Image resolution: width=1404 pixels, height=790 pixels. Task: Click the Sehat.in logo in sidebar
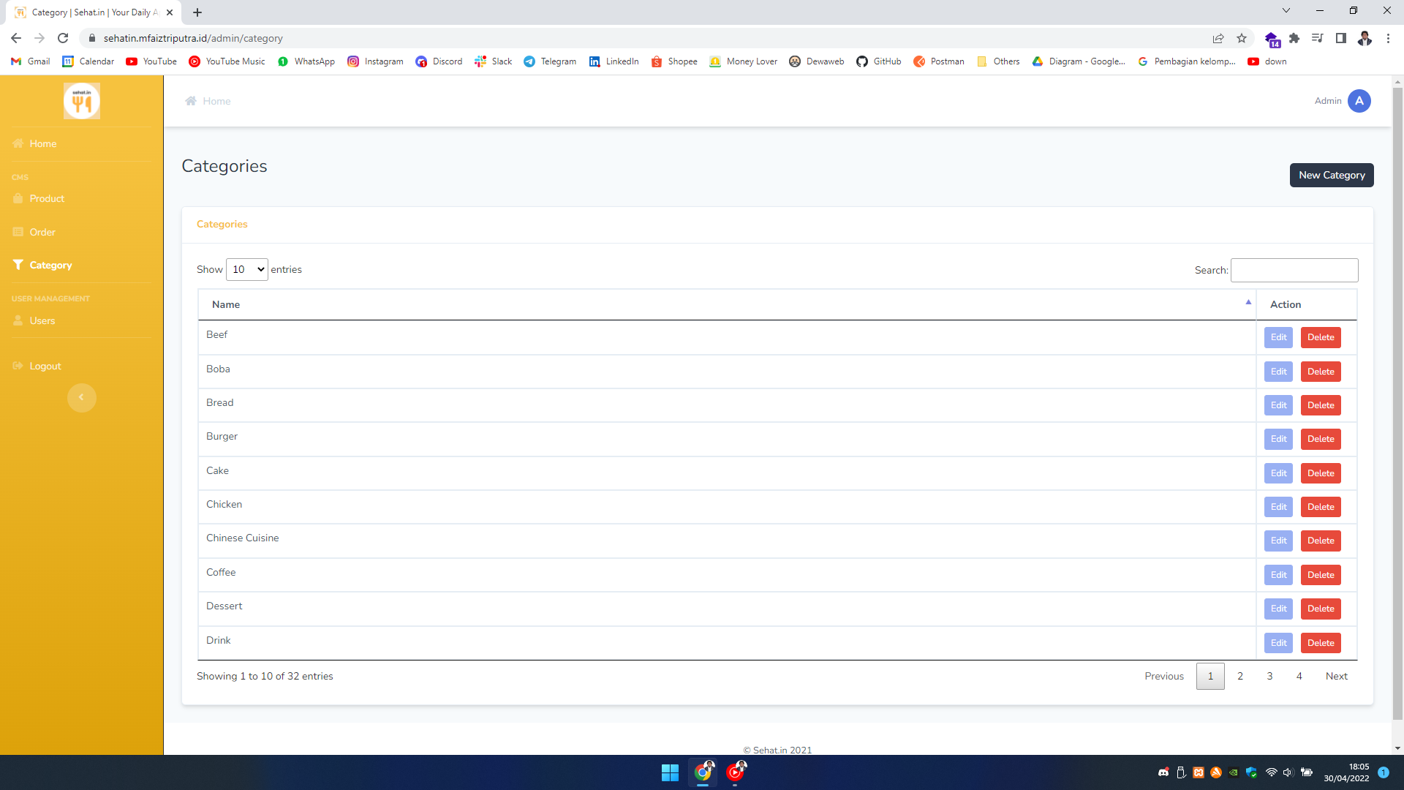click(82, 101)
